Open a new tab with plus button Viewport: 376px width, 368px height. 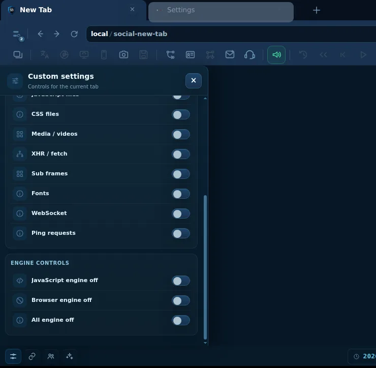tap(316, 10)
